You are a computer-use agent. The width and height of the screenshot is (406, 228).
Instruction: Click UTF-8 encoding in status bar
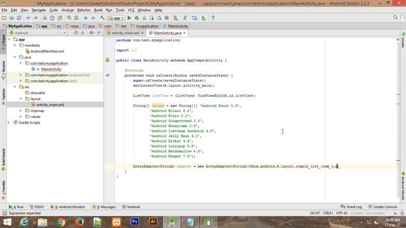pos(342,213)
